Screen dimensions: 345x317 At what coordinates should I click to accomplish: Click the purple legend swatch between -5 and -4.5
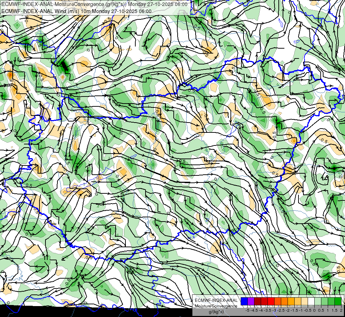(x=251, y=301)
